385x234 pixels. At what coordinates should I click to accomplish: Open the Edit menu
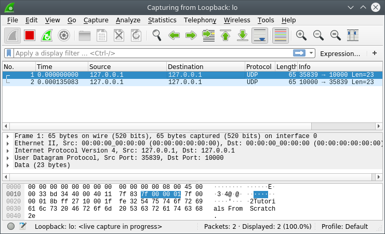point(31,20)
